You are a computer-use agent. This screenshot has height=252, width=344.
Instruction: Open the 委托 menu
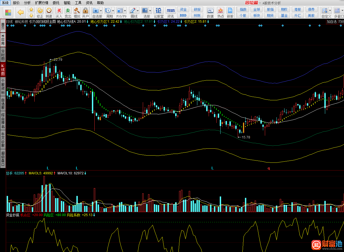tap(56, 3)
